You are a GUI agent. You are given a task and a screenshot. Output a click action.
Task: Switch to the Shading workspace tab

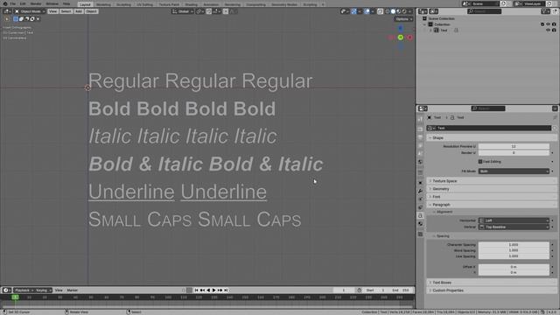point(191,4)
